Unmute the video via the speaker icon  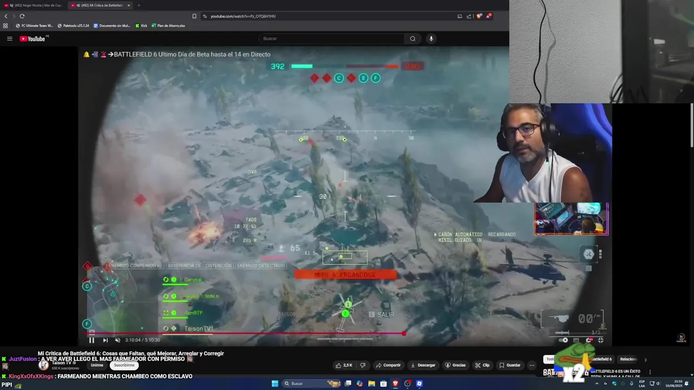(117, 340)
